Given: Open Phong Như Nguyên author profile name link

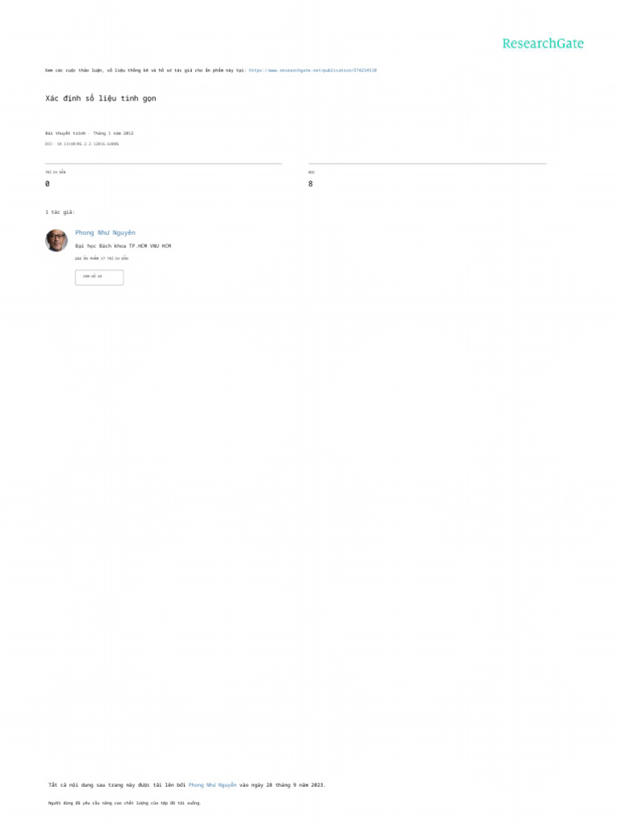Looking at the screenshot, I should (105, 232).
